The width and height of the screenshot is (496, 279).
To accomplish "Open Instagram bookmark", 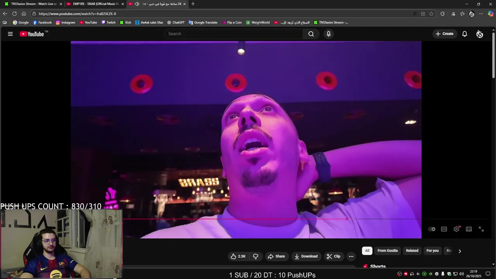I will (65, 22).
